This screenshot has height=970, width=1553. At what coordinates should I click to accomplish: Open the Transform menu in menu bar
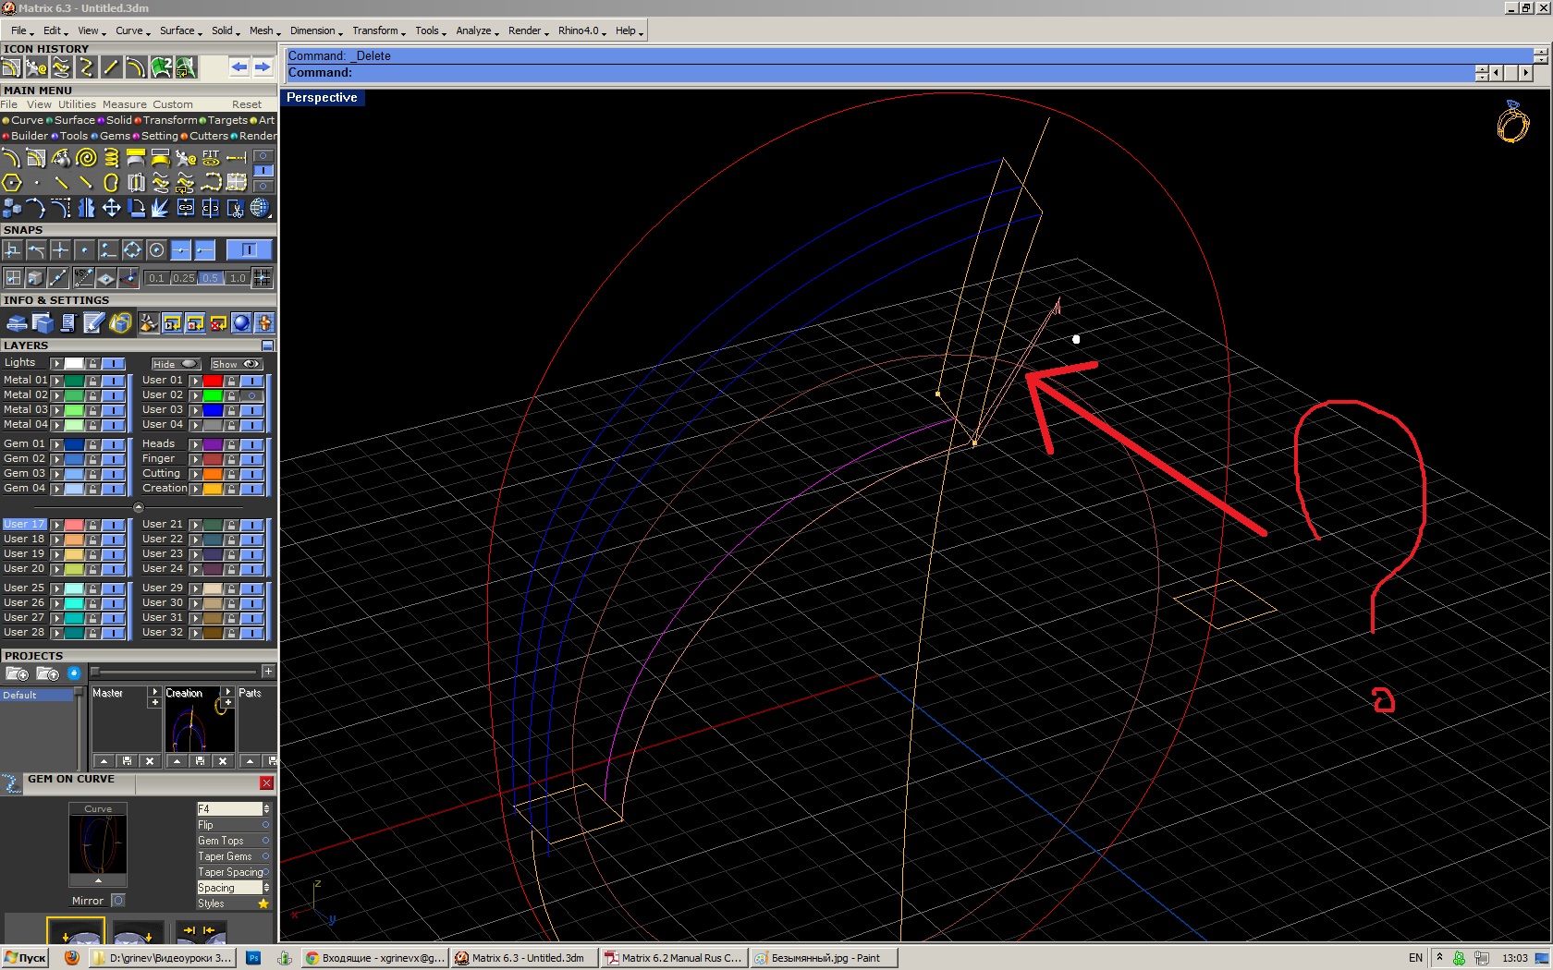click(x=378, y=30)
